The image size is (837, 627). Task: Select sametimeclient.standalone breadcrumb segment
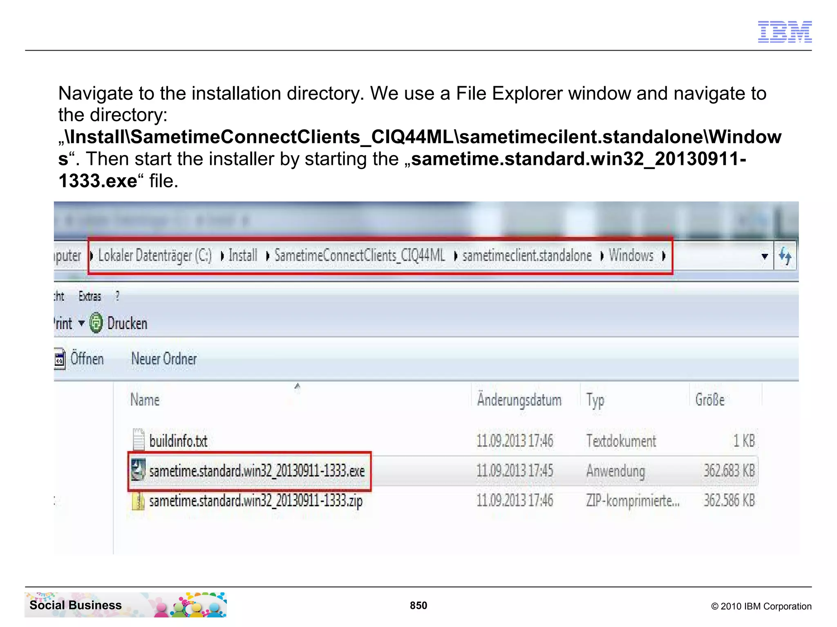[527, 256]
